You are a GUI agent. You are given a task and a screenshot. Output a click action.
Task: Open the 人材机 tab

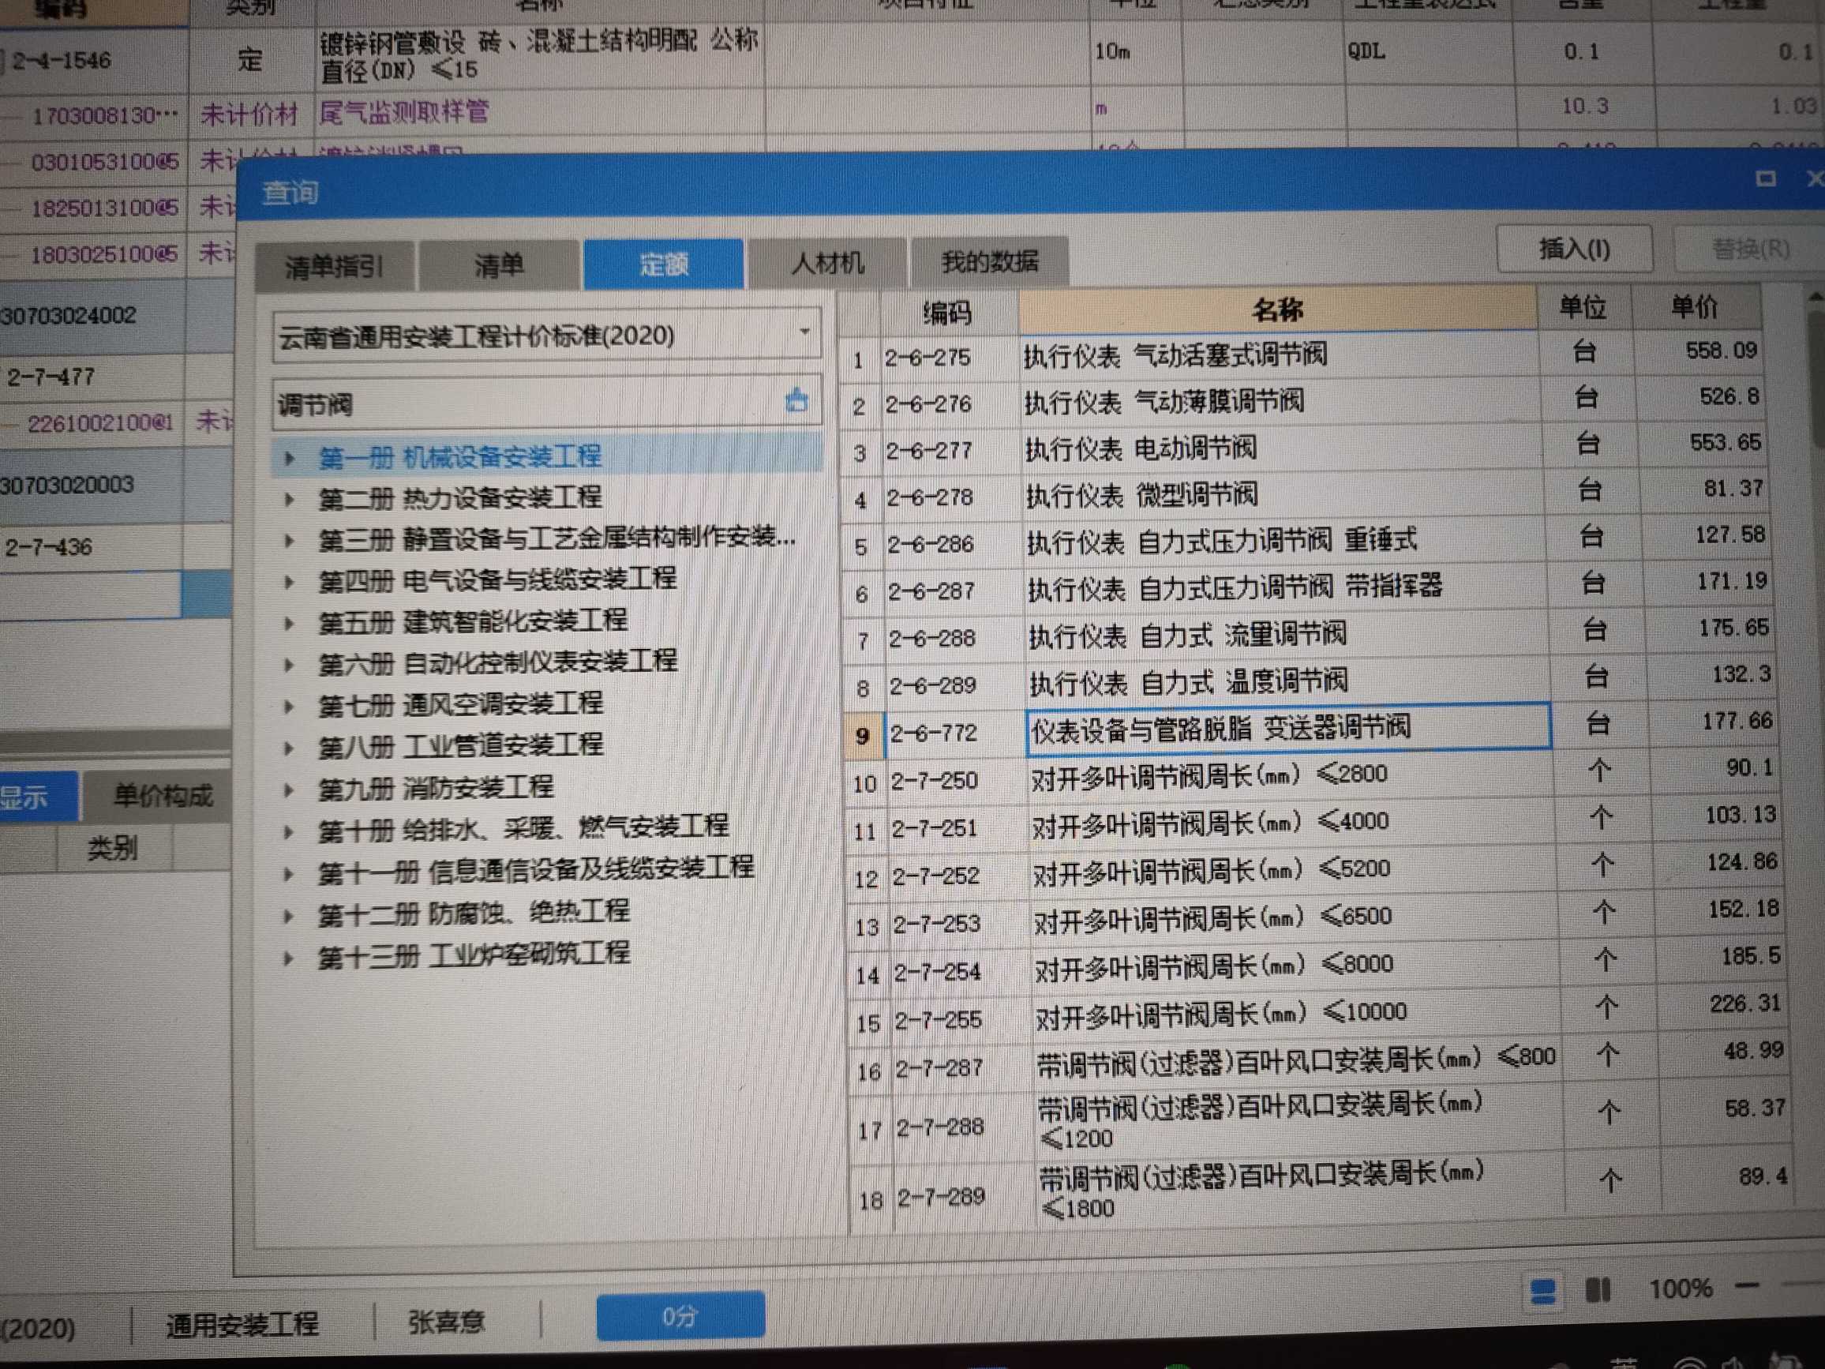click(x=826, y=263)
